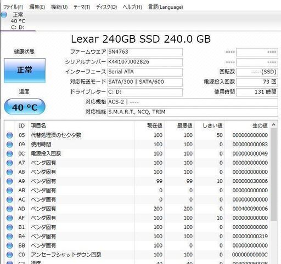This screenshot has height=264, width=281.
Task: Click the status orb for attribute AD
Action: pyautogui.click(x=9, y=209)
